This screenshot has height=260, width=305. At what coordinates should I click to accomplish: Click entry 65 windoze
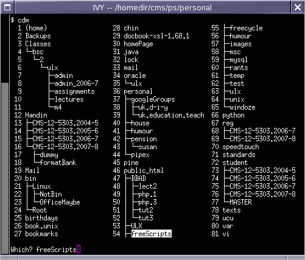242,107
